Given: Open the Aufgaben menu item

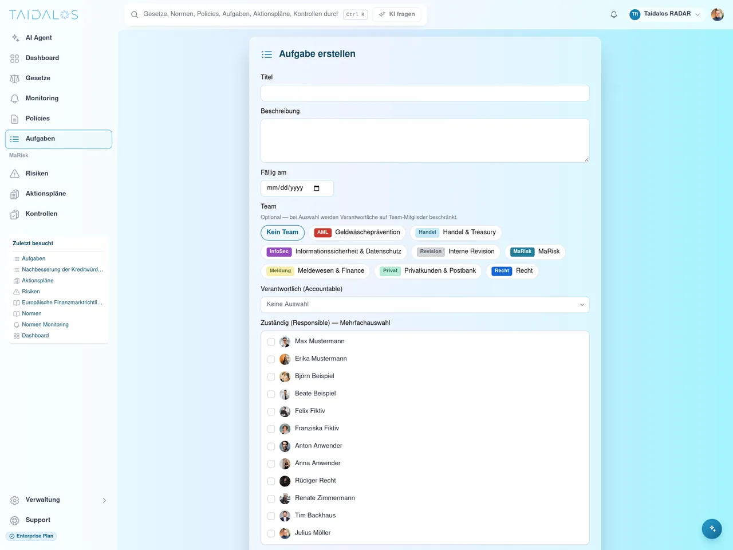Looking at the screenshot, I should click(58, 139).
